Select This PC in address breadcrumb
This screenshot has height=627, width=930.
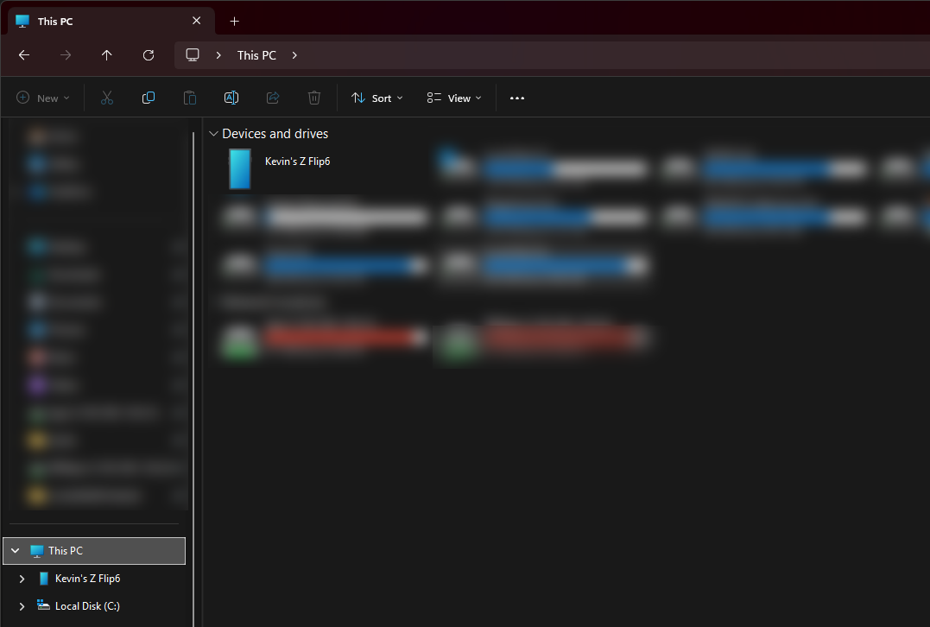[x=256, y=55]
